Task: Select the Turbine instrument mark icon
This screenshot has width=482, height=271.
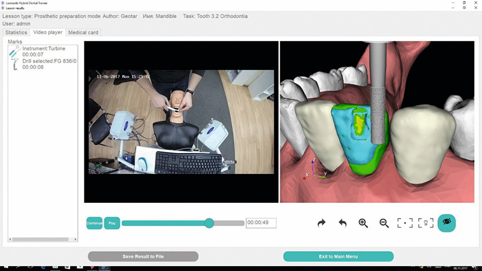Action: tap(14, 52)
